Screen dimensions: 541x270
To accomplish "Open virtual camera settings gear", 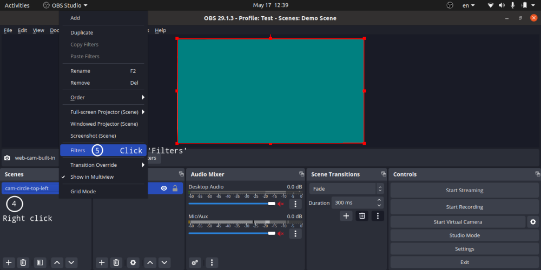I will click(x=533, y=222).
